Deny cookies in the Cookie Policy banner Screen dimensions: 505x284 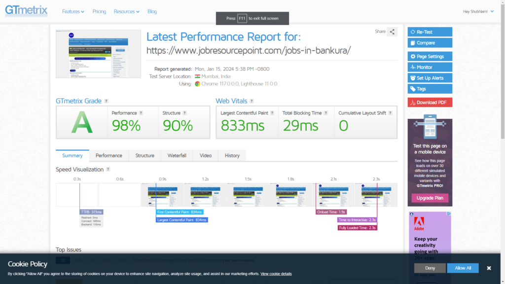(x=430, y=268)
